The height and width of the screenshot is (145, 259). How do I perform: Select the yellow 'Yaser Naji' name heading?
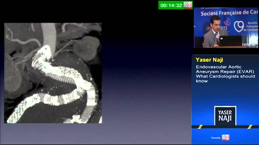[209, 60]
